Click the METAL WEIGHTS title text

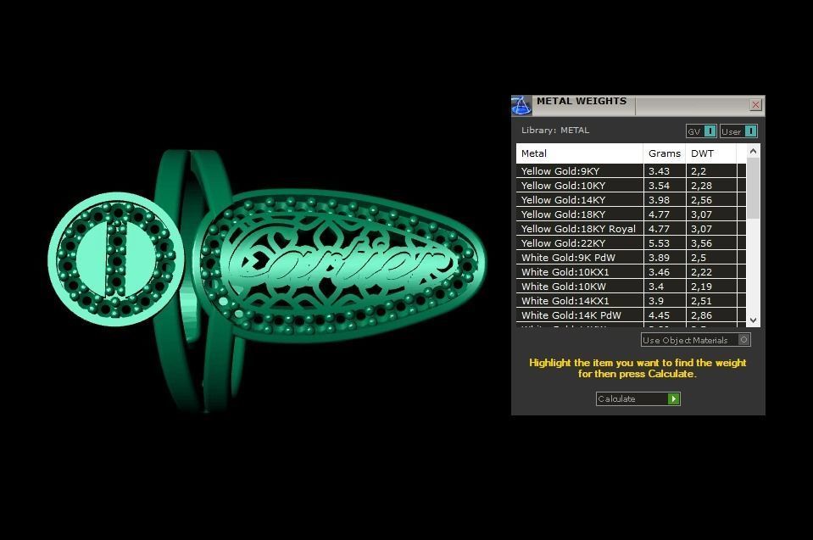(582, 101)
